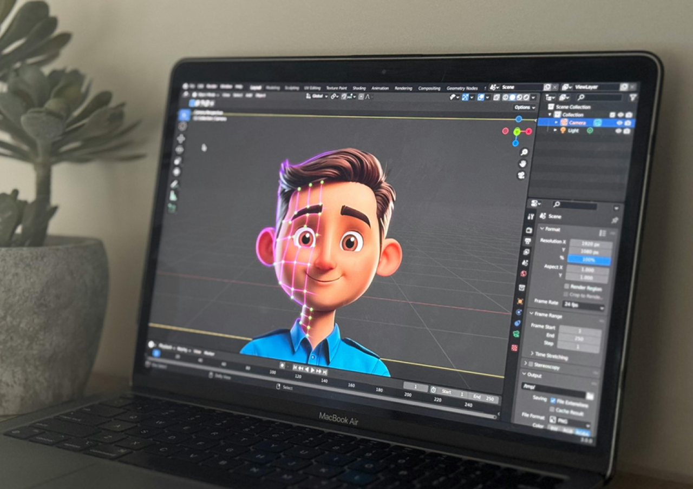
Task: Disable Camera in renders via camera icon
Action: [x=627, y=123]
